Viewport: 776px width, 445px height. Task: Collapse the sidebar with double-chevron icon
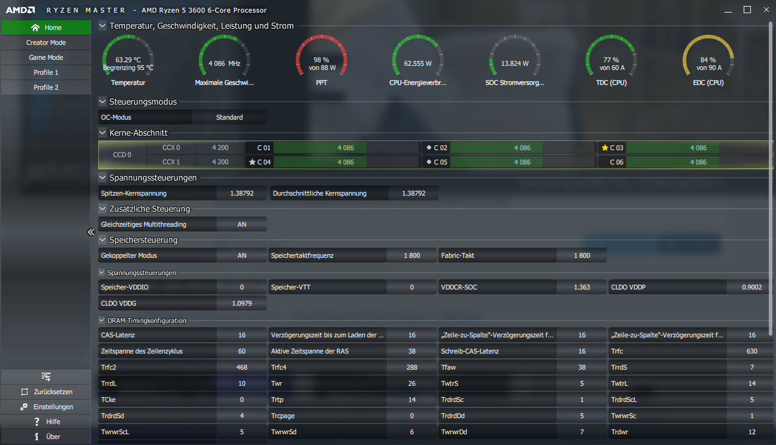pos(91,232)
